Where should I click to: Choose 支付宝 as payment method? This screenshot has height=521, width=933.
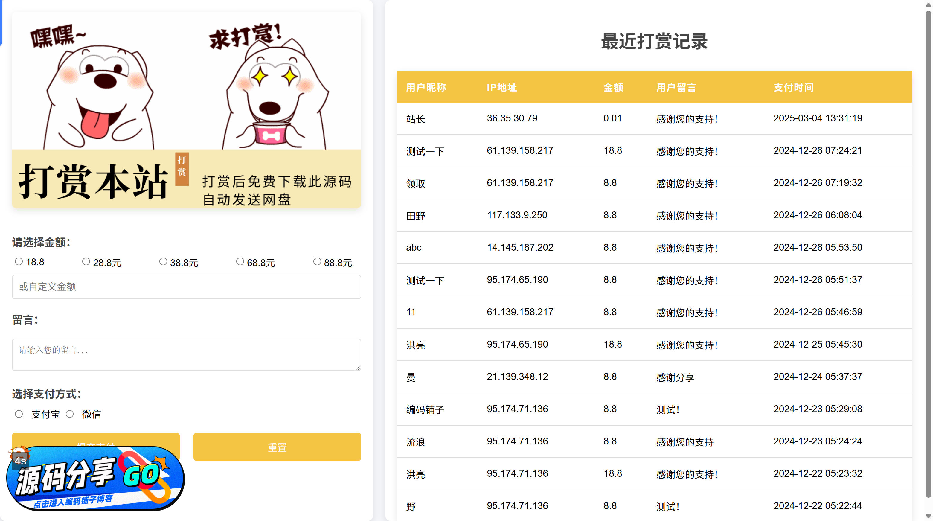pyautogui.click(x=19, y=414)
